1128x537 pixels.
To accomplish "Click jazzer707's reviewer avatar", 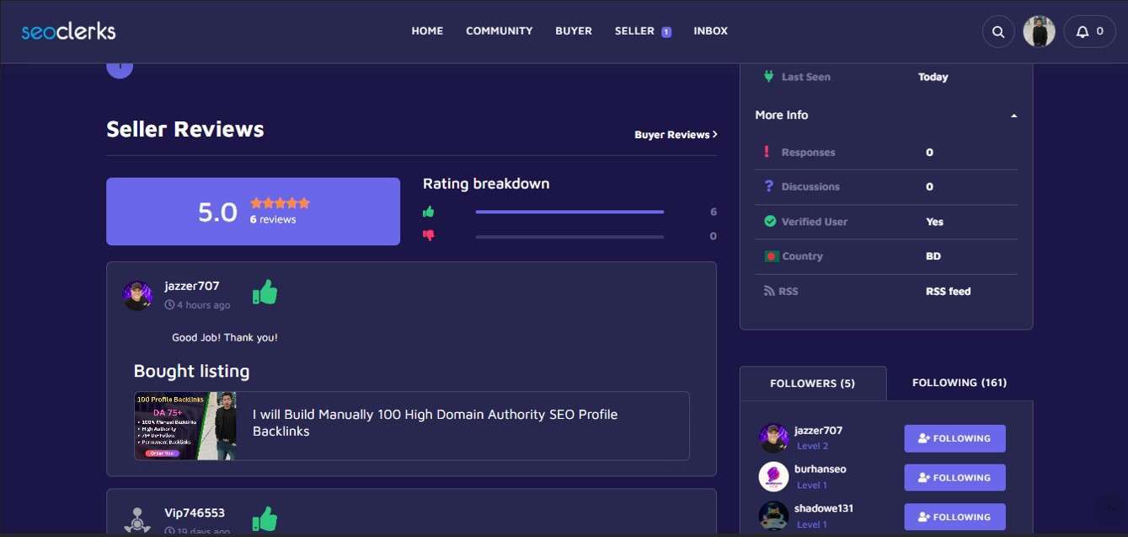I will 137,295.
